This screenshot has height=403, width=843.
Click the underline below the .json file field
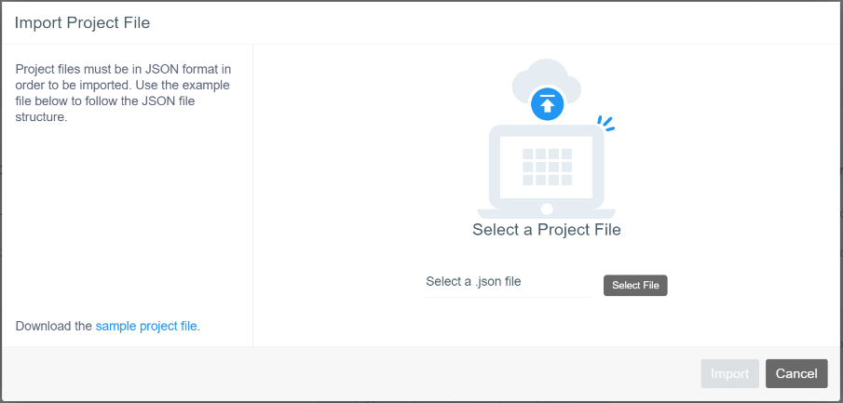tap(508, 297)
